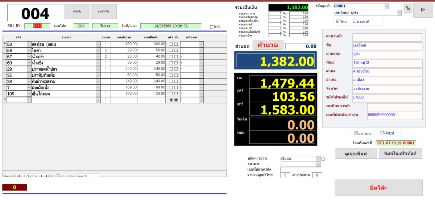Jump to last record in navigator
The width and height of the screenshot is (435, 200).
click(47, 176)
